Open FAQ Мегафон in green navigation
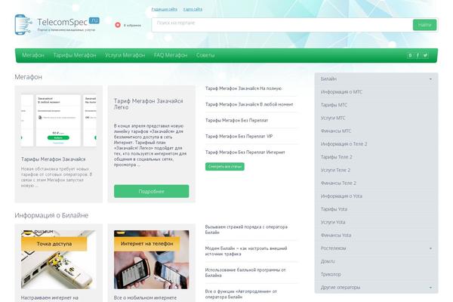Image resolution: width=453 pixels, height=302 pixels. point(171,55)
